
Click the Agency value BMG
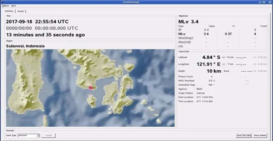click(199, 89)
